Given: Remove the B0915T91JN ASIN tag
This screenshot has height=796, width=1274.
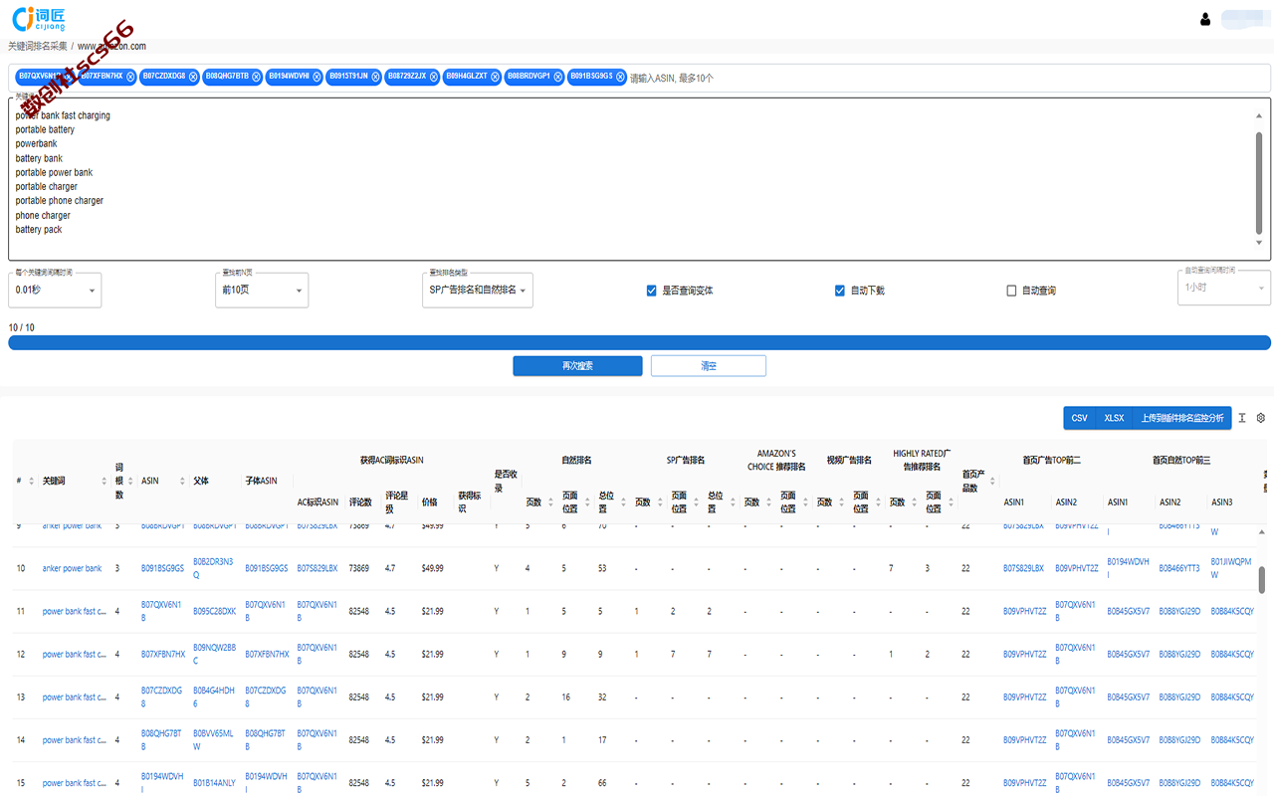Looking at the screenshot, I should pyautogui.click(x=375, y=77).
